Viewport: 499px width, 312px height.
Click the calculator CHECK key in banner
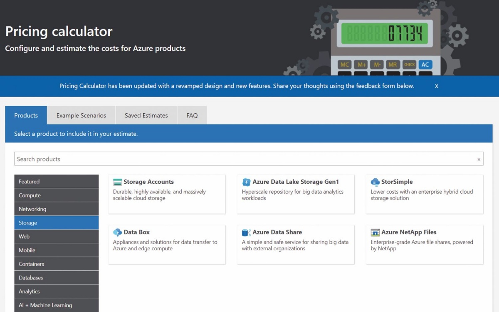click(410, 65)
